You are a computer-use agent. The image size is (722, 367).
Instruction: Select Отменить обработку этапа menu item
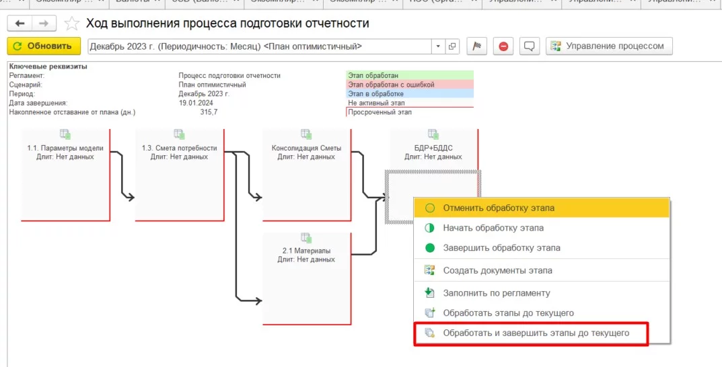pyautogui.click(x=541, y=208)
